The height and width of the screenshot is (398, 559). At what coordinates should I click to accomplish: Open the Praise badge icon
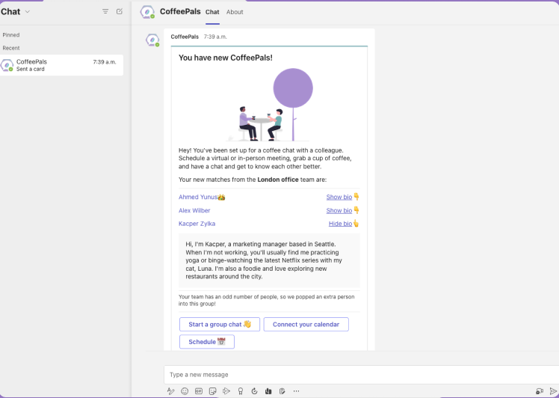241,391
